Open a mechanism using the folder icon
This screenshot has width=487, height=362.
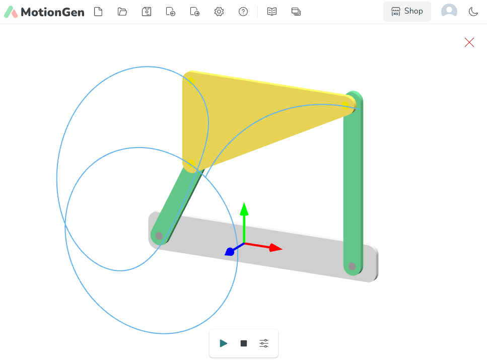pos(122,12)
